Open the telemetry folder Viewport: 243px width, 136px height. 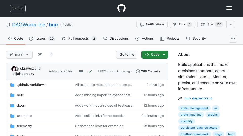(x=24, y=126)
